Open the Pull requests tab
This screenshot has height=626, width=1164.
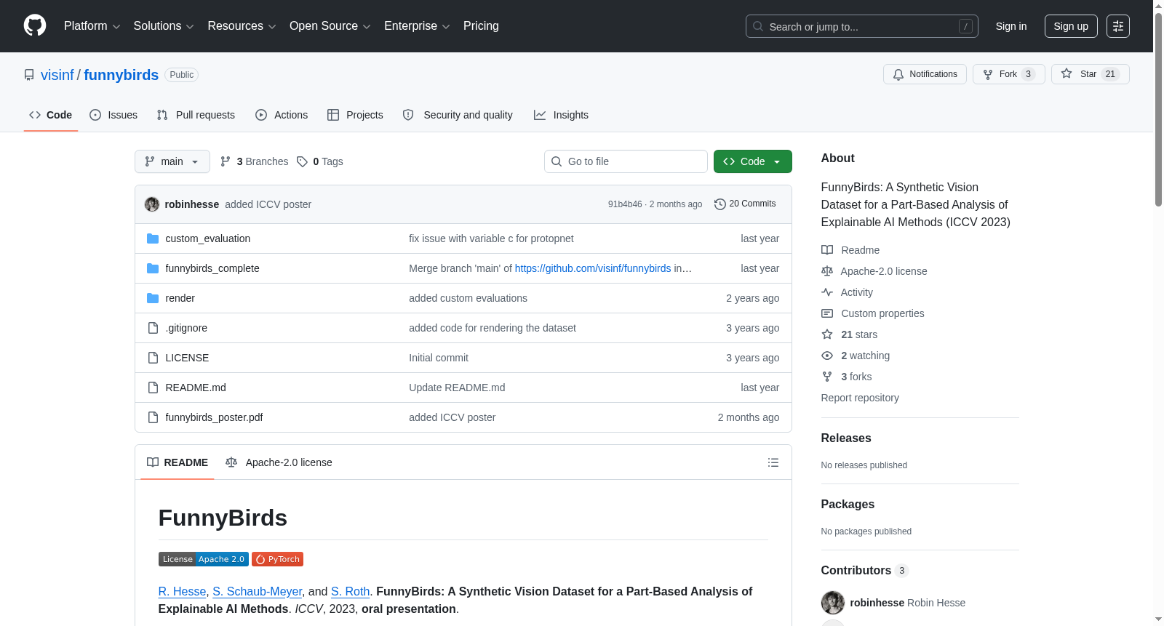pos(196,115)
